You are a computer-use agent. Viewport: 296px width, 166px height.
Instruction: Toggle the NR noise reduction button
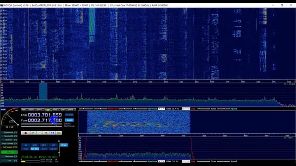pos(25,145)
